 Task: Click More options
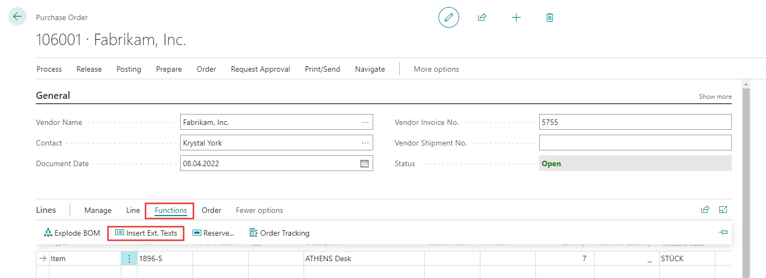point(436,69)
